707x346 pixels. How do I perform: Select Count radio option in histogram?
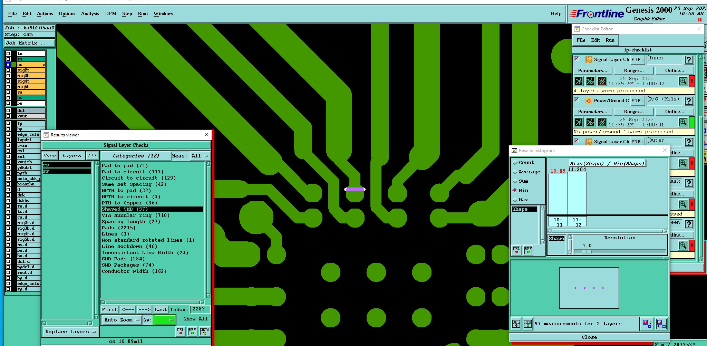click(515, 163)
